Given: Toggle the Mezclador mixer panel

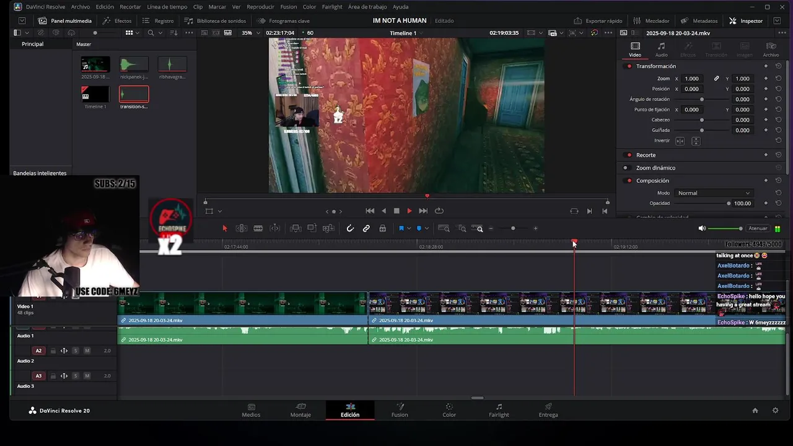Looking at the screenshot, I should coord(652,20).
